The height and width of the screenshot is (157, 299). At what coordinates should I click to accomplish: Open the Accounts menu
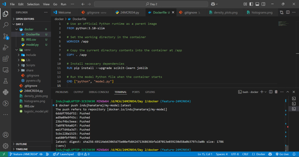5,135
